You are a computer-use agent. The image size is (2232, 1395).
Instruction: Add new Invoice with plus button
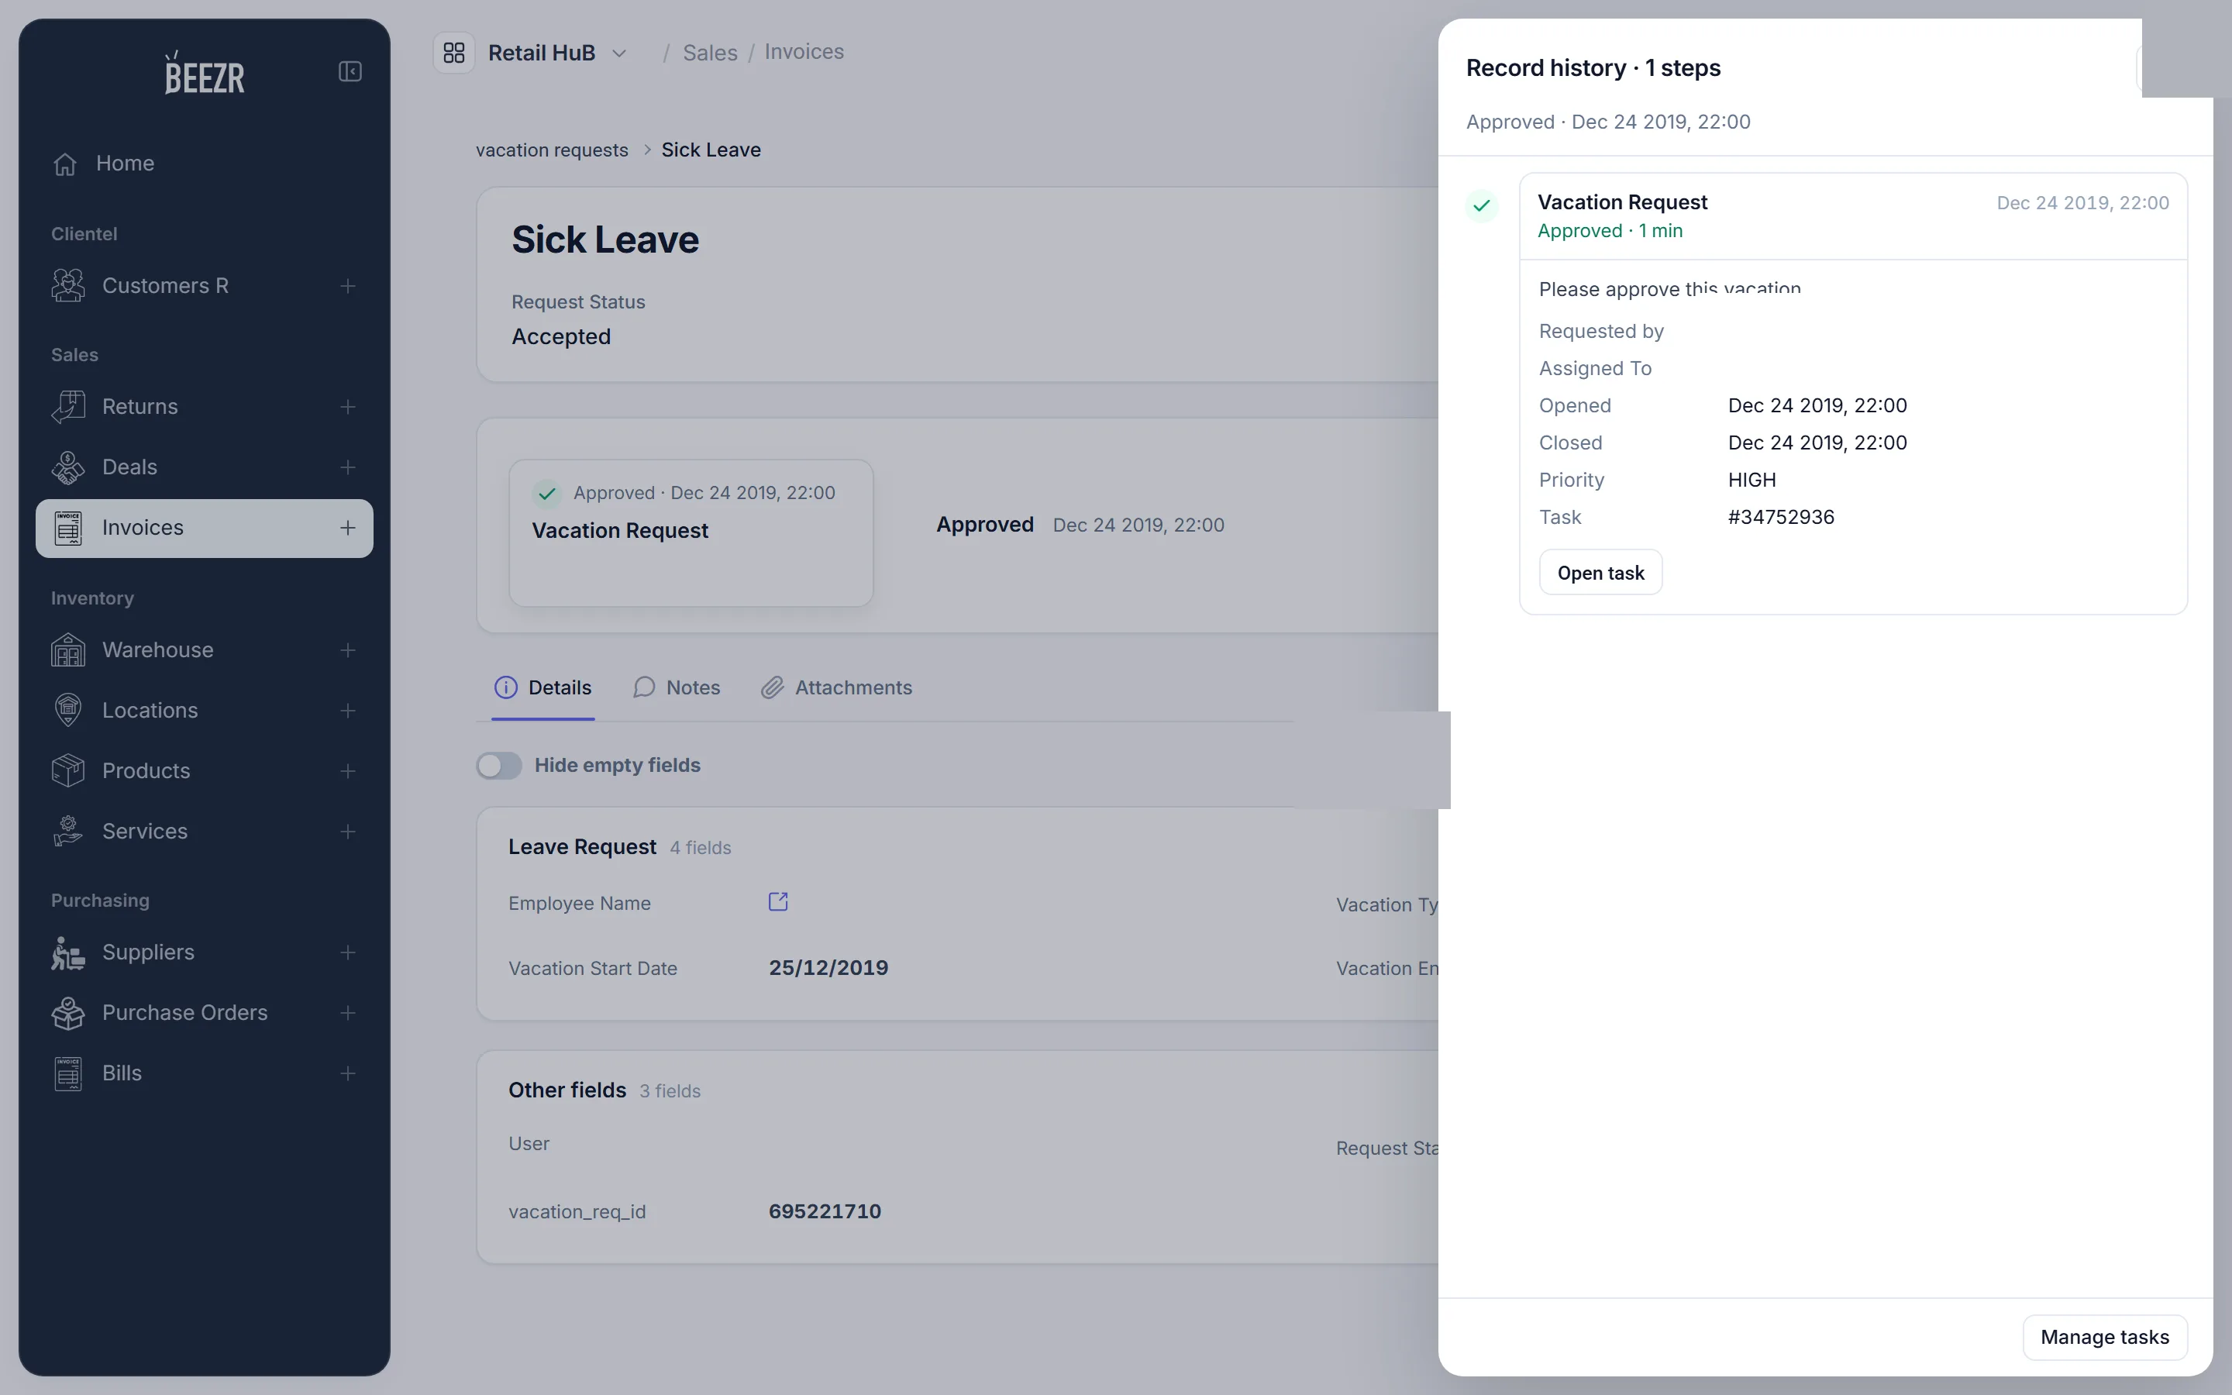(x=348, y=528)
